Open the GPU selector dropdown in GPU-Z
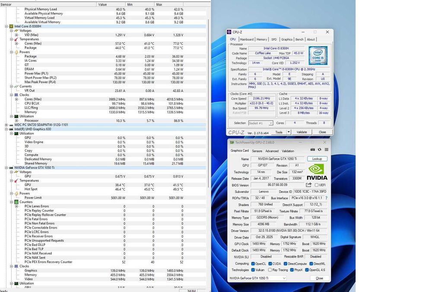 pos(284,278)
